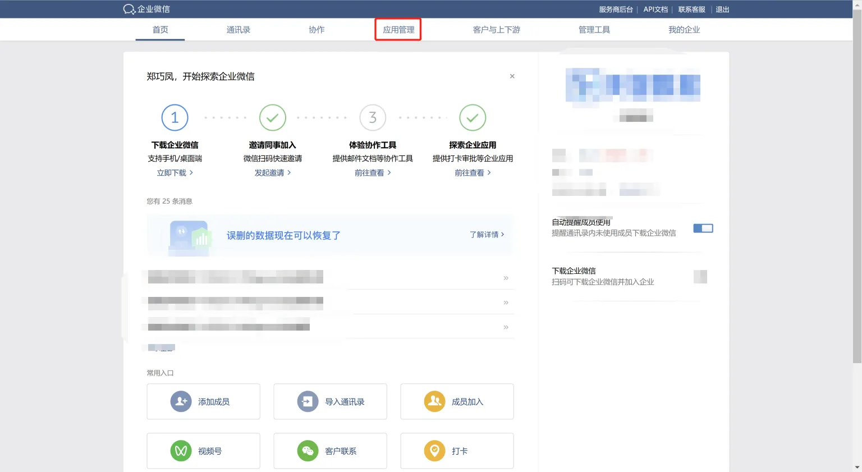The image size is (862, 472).
Task: Click the 您有 25 条消息 text
Action: [169, 201]
